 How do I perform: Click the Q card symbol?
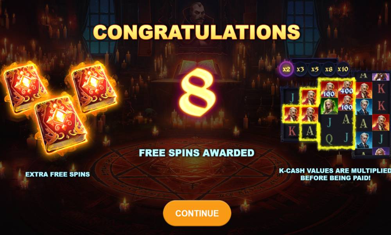[x=329, y=139]
